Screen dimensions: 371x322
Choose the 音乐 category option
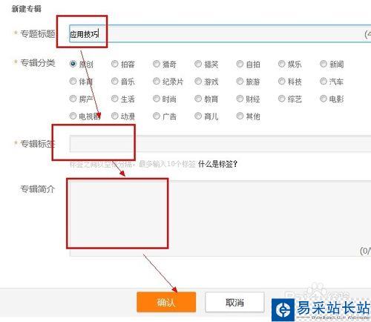(x=115, y=81)
